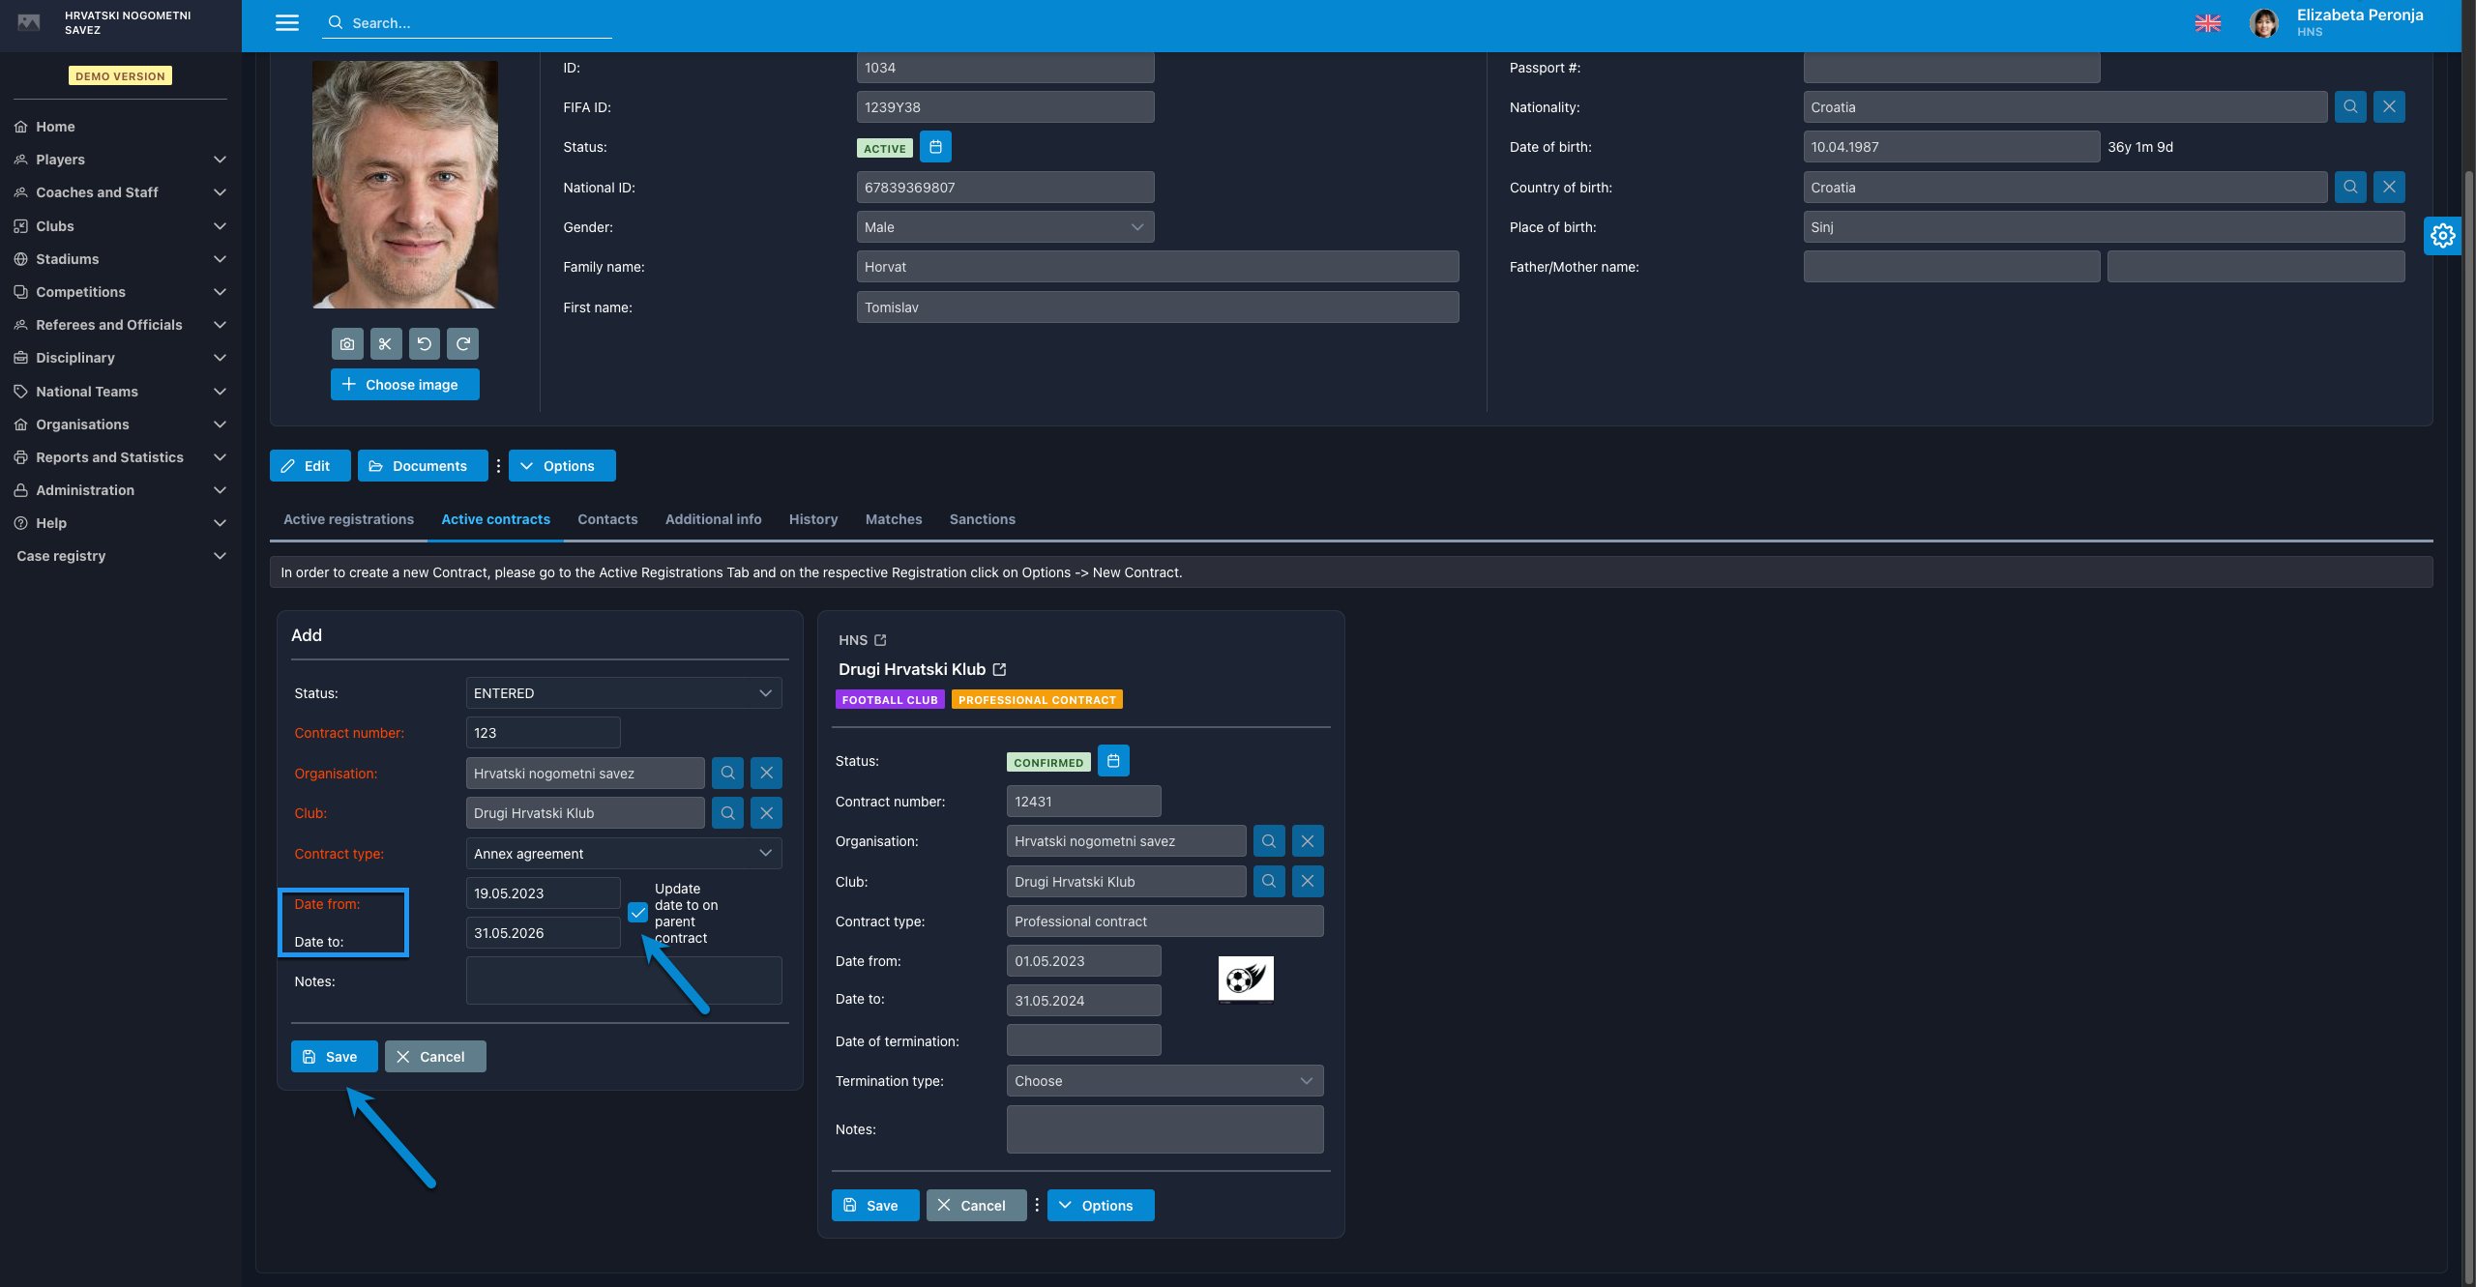2476x1287 pixels.
Task: Open the external link icon next to Drugi Hrvatski Klub
Action: (x=1000, y=669)
